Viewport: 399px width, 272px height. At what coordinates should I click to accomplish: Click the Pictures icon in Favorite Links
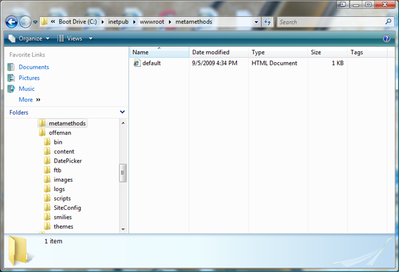click(x=11, y=78)
